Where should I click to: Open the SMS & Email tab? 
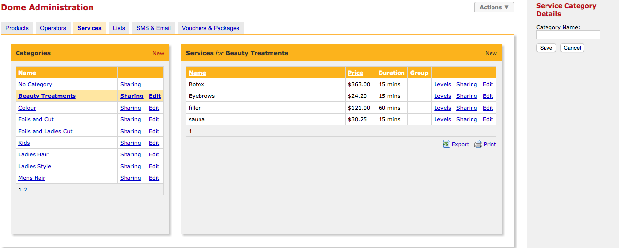(153, 28)
